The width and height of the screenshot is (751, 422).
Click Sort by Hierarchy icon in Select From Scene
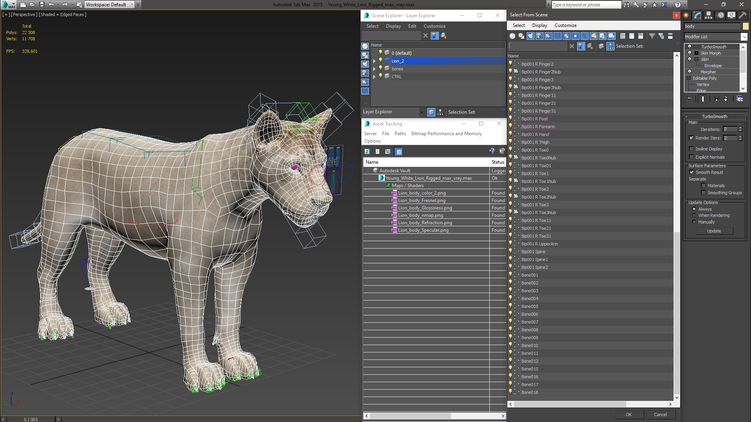pos(610,46)
